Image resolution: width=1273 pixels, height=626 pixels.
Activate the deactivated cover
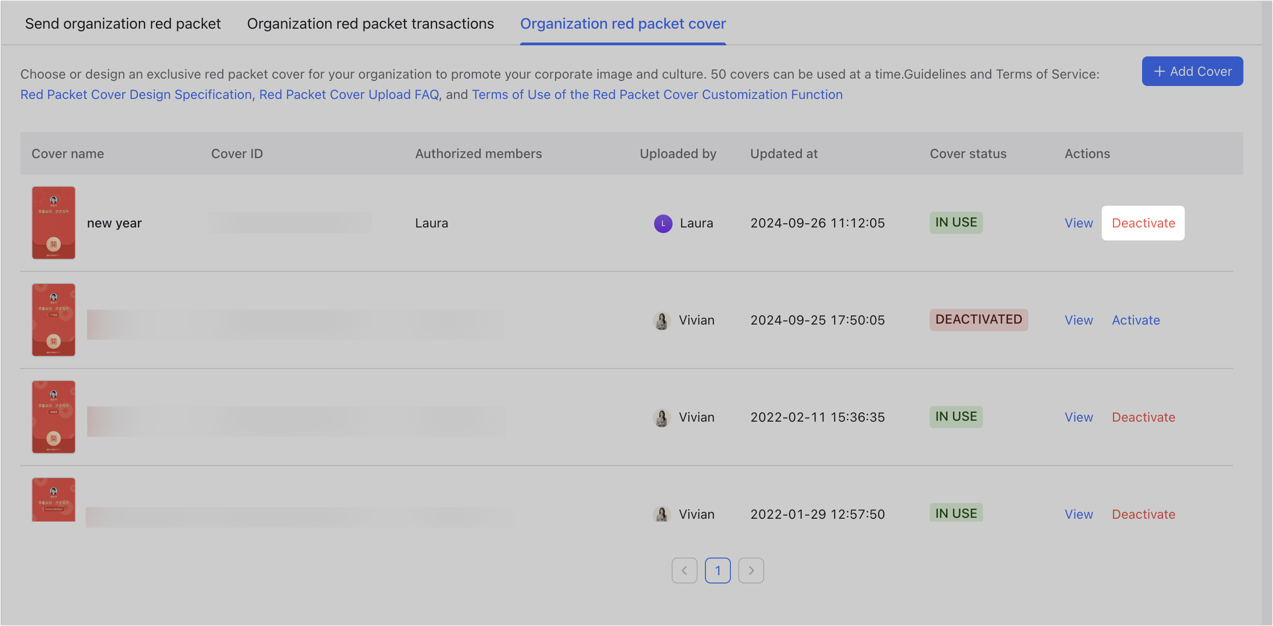1136,320
